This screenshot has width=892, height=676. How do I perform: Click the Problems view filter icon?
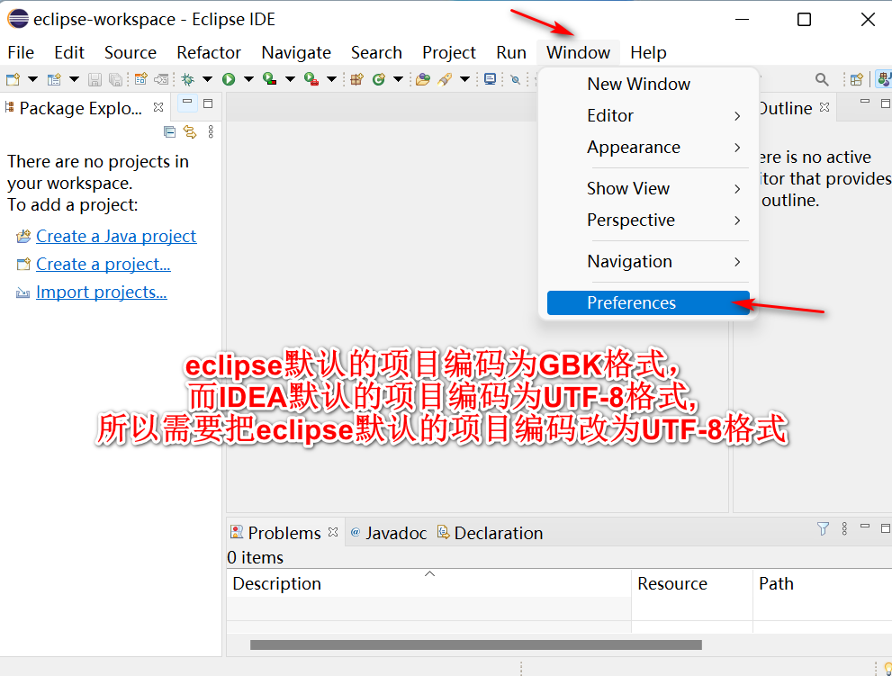tap(823, 528)
